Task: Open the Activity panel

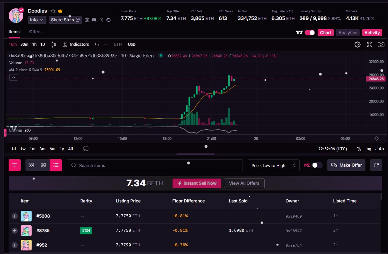Action: pyautogui.click(x=372, y=33)
